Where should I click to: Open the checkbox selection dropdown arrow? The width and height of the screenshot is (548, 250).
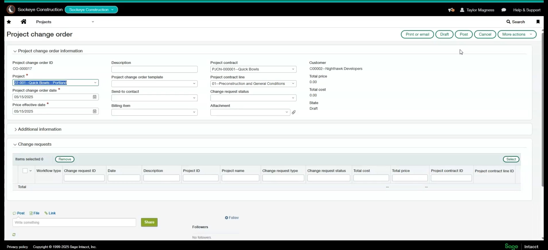31,171
